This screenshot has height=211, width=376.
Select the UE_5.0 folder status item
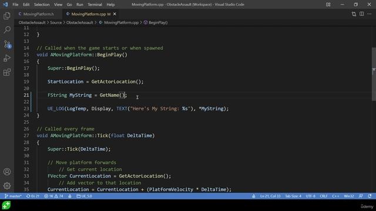84,196
